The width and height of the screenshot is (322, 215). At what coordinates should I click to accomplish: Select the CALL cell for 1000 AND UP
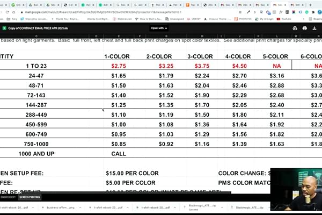pos(118,153)
